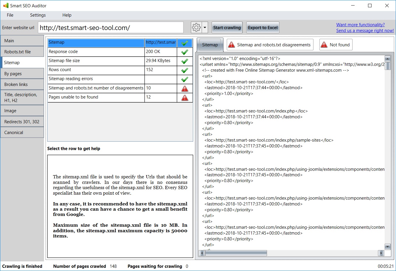Click the priority 1.00 line in XML
Screen dimensions: 396x271
click(x=229, y=94)
